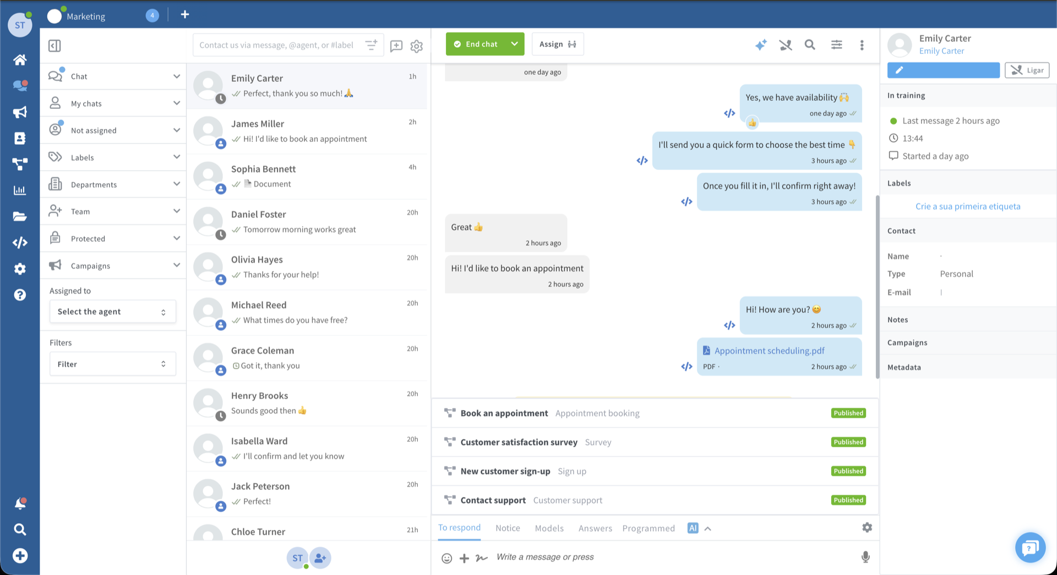Screen dimensions: 1057x575
Task: Record voice message with microphone icon
Action: pyautogui.click(x=865, y=557)
